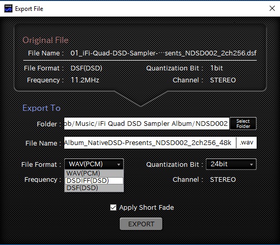Image resolution: width=280 pixels, height=245 pixels.
Task: Click the Select Folder button
Action: point(243,123)
